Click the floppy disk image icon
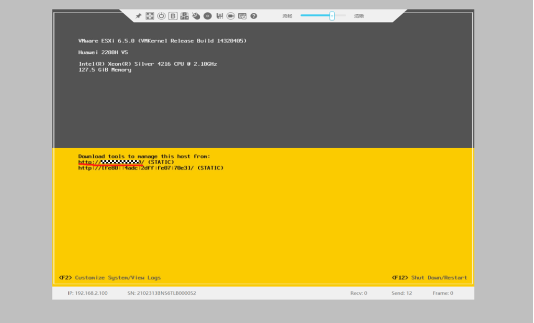534x323 pixels. click(x=220, y=16)
